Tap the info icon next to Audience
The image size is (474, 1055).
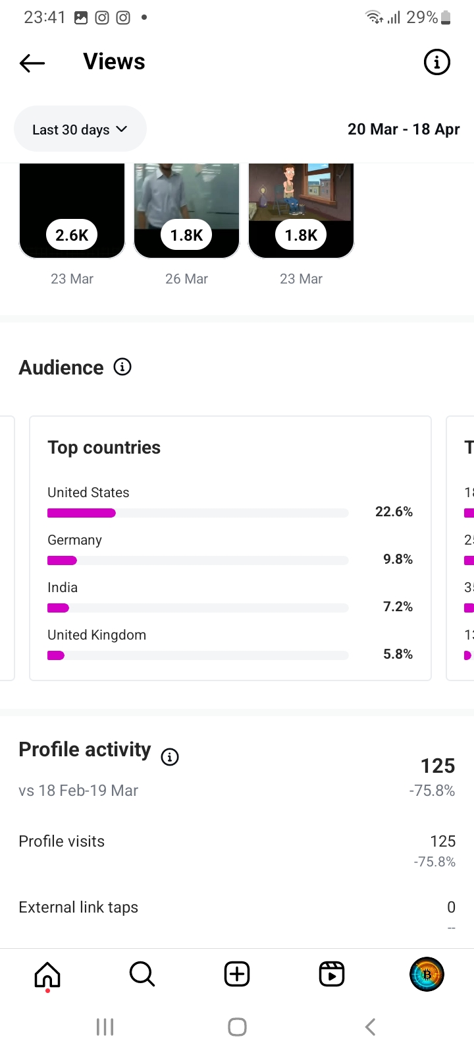click(122, 367)
